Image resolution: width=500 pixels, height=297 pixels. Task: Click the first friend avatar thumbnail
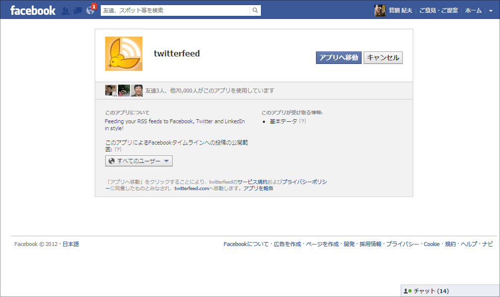pyautogui.click(x=111, y=91)
